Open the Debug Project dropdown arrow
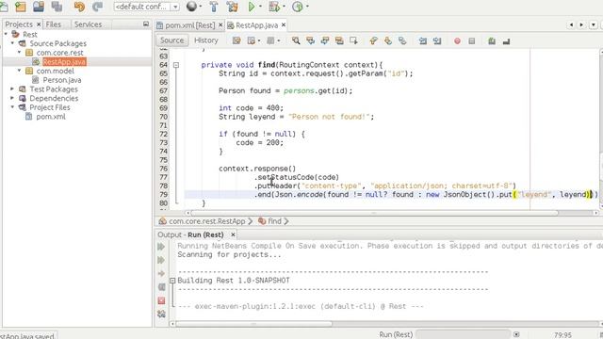This screenshot has width=603, height=339. tap(285, 7)
